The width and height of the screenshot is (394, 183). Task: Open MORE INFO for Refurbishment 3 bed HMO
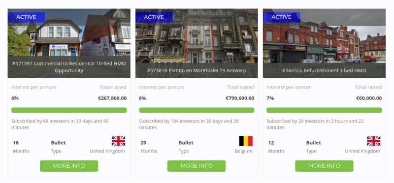click(x=324, y=166)
